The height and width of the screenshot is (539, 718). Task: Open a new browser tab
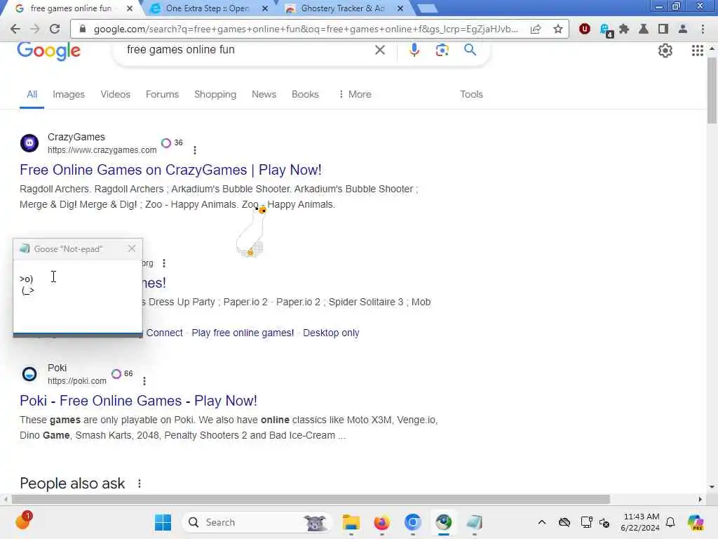[427, 8]
